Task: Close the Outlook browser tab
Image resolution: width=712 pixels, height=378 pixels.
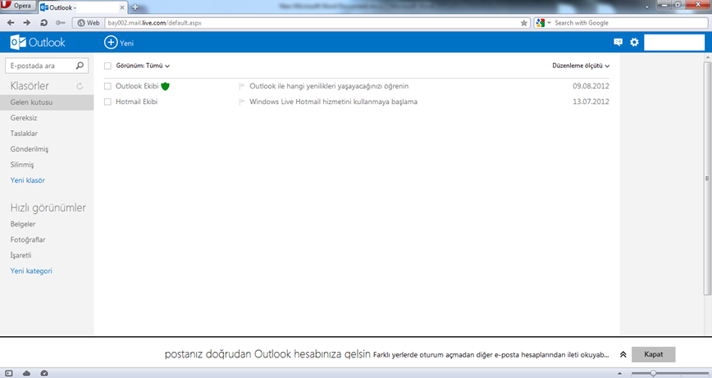Action: click(x=121, y=7)
